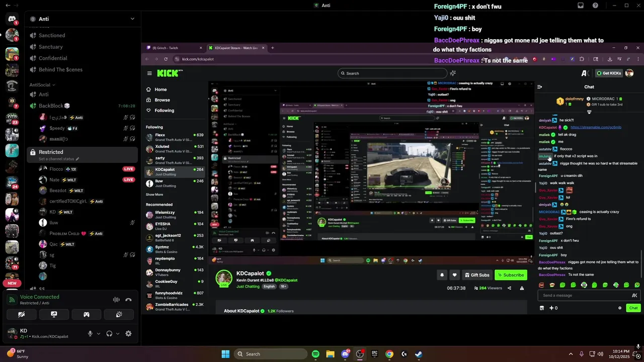644x362 pixels.
Task: Toggle notification bell for KDCapalot
Action: [442, 275]
